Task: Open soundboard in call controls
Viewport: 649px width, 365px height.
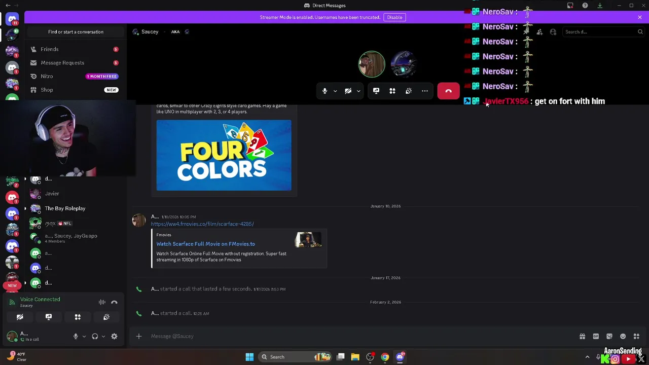Action: 409,91
